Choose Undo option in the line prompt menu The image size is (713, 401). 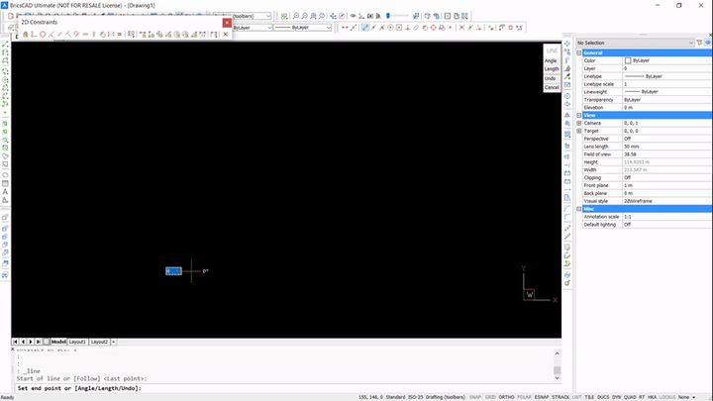click(x=550, y=78)
